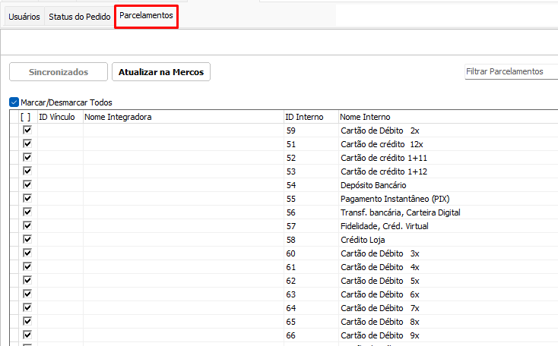Toggle checkbox for Pagamento Instantâneo (PIX)
The image size is (558, 346).
coord(27,199)
